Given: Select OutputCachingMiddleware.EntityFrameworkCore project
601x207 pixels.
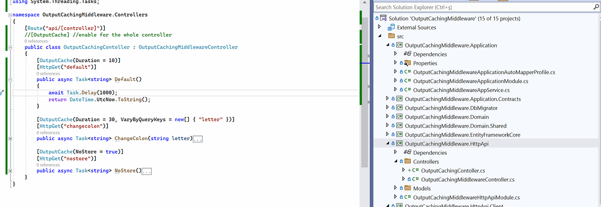Looking at the screenshot, I should [x=457, y=134].
